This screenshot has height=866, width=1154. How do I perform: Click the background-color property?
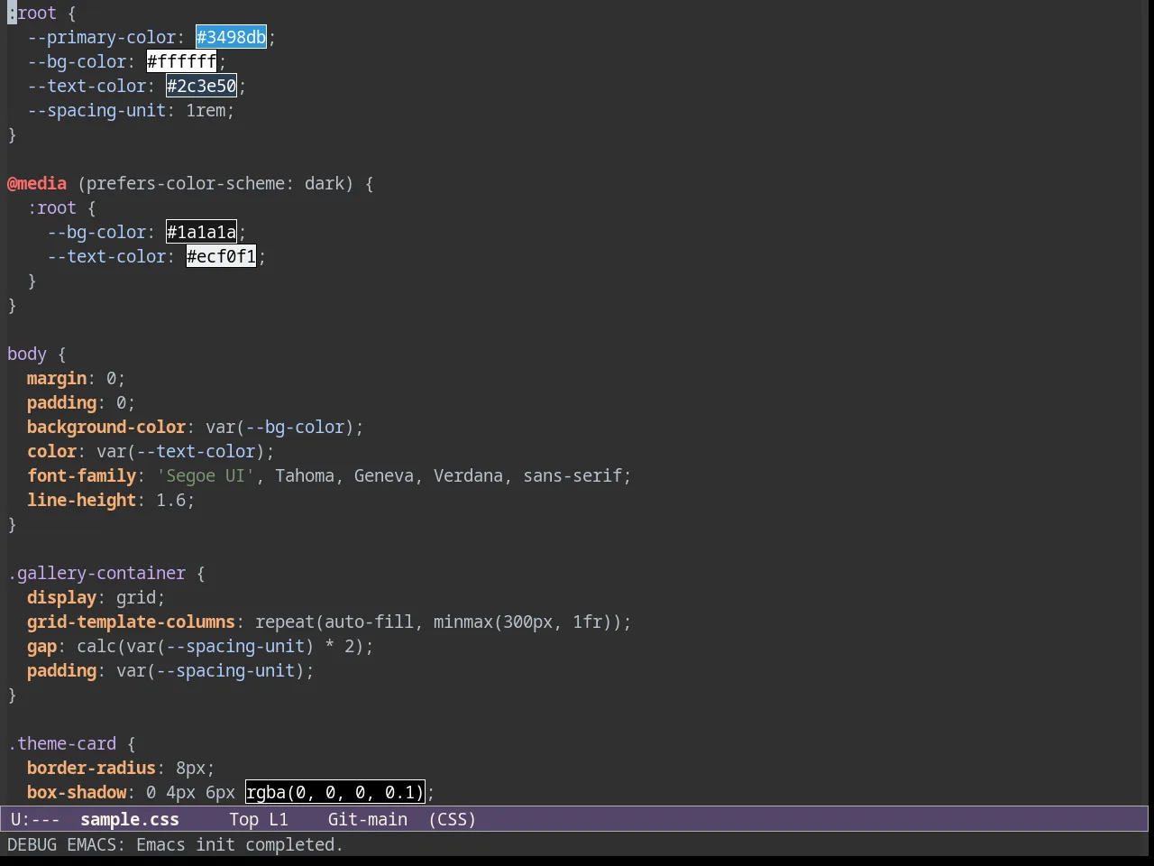click(106, 427)
